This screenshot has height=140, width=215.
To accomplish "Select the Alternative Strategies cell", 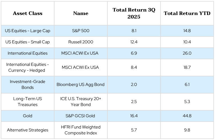I will (x=28, y=130).
